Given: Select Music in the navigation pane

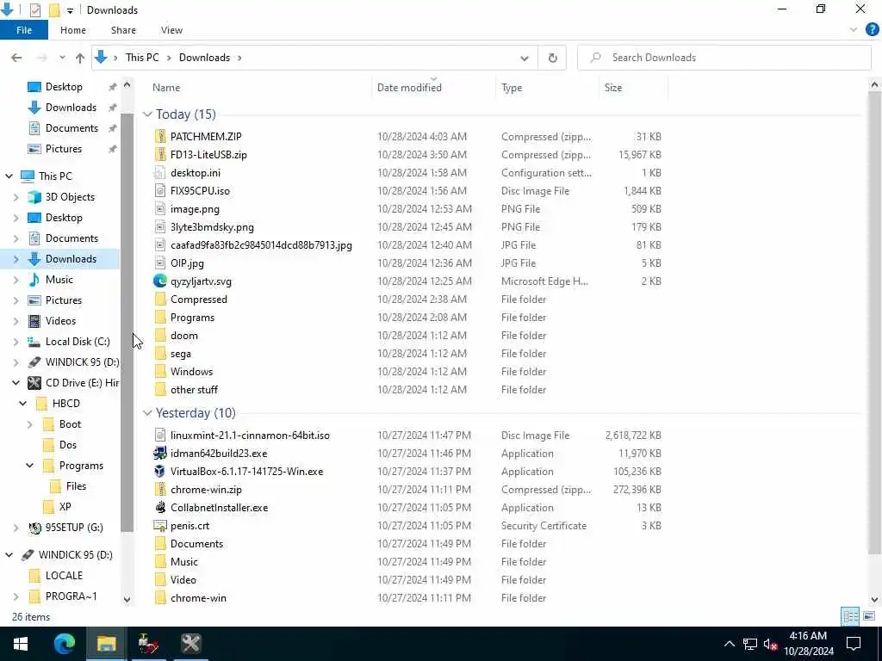Looking at the screenshot, I should pos(59,280).
